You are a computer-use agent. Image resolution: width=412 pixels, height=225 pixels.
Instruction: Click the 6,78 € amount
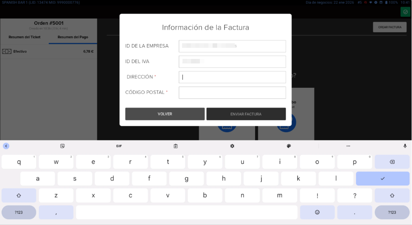tap(88, 52)
